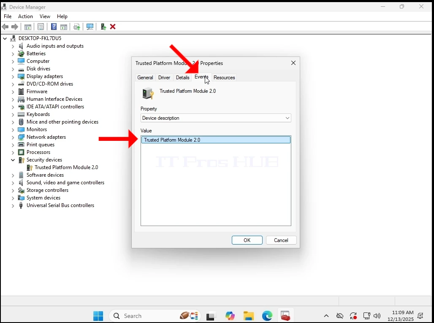
Task: Switch to the Driver tab
Action: coord(164,78)
